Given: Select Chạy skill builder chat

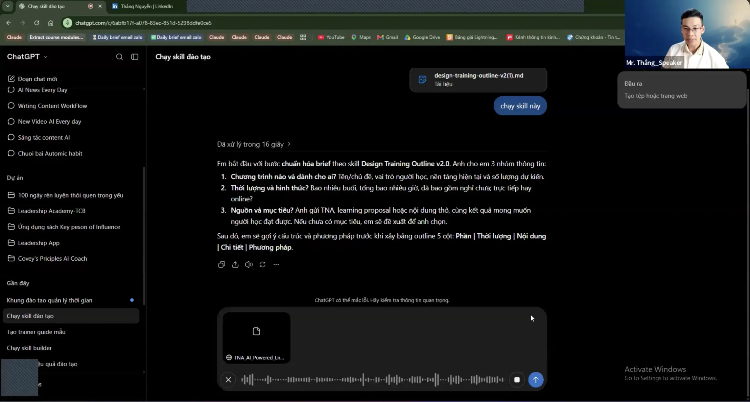Looking at the screenshot, I should coord(70,348).
